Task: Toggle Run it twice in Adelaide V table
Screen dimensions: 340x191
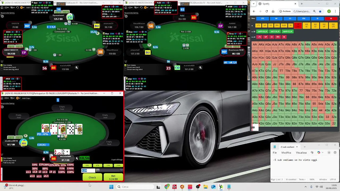Action: pos(2,158)
